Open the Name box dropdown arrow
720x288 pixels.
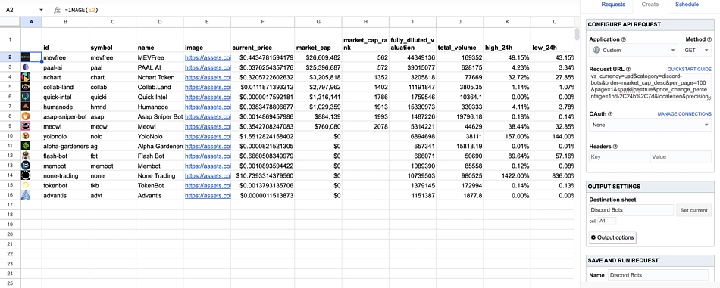(x=42, y=10)
